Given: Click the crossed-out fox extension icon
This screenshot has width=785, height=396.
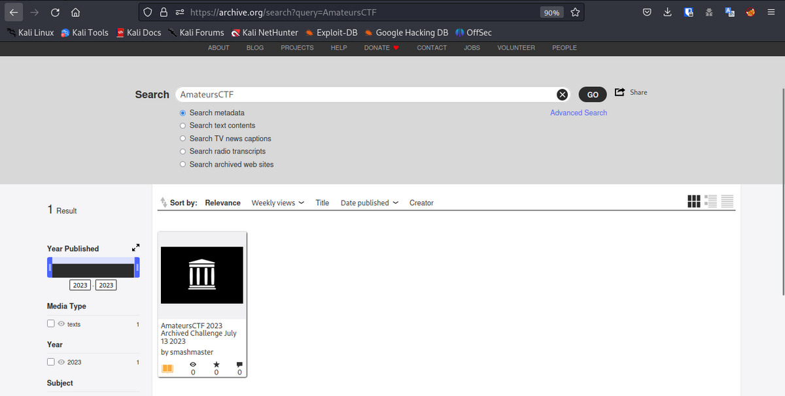Looking at the screenshot, I should coord(751,12).
